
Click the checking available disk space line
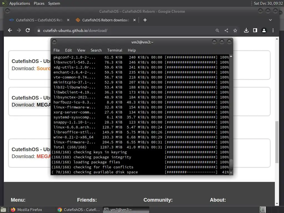coord(140,172)
